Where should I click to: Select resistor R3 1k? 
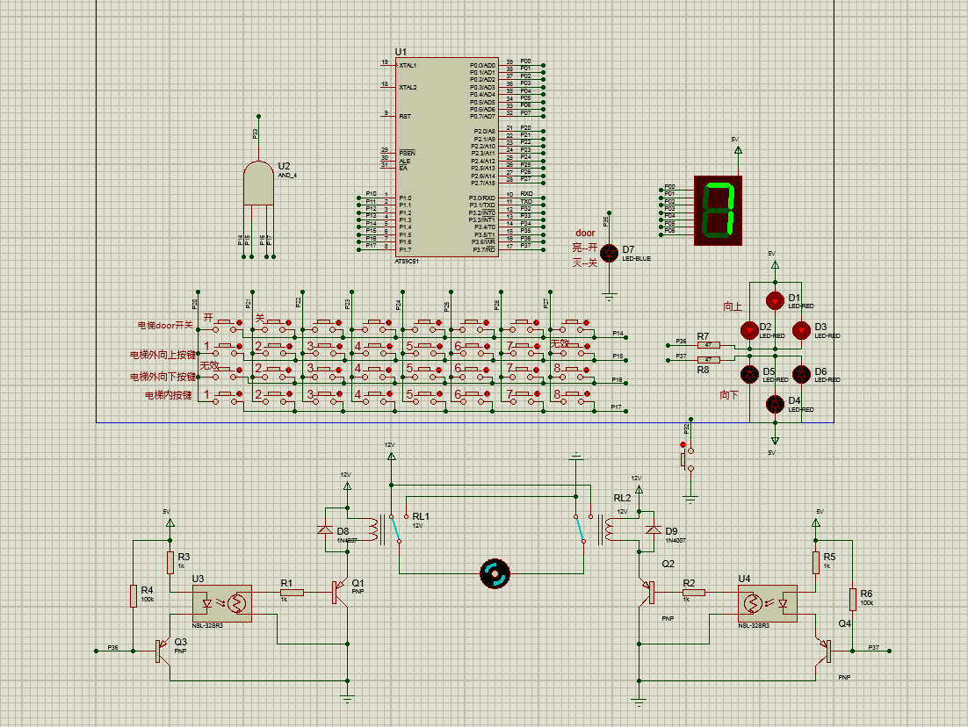pyautogui.click(x=170, y=562)
